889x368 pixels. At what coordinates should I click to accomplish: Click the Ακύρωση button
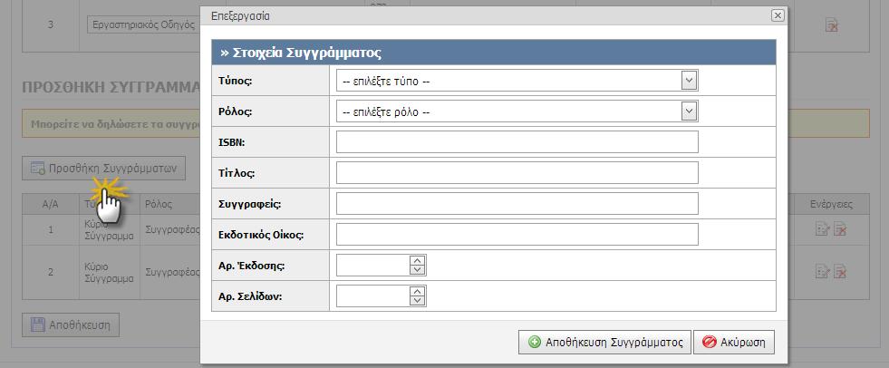pyautogui.click(x=734, y=343)
